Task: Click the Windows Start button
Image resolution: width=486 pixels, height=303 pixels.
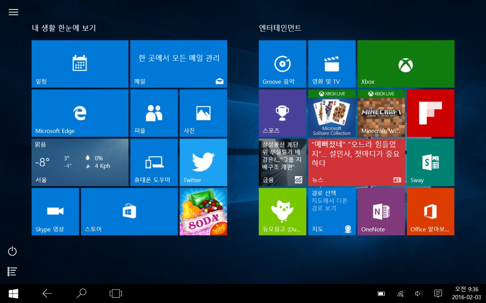Action: click(13, 294)
